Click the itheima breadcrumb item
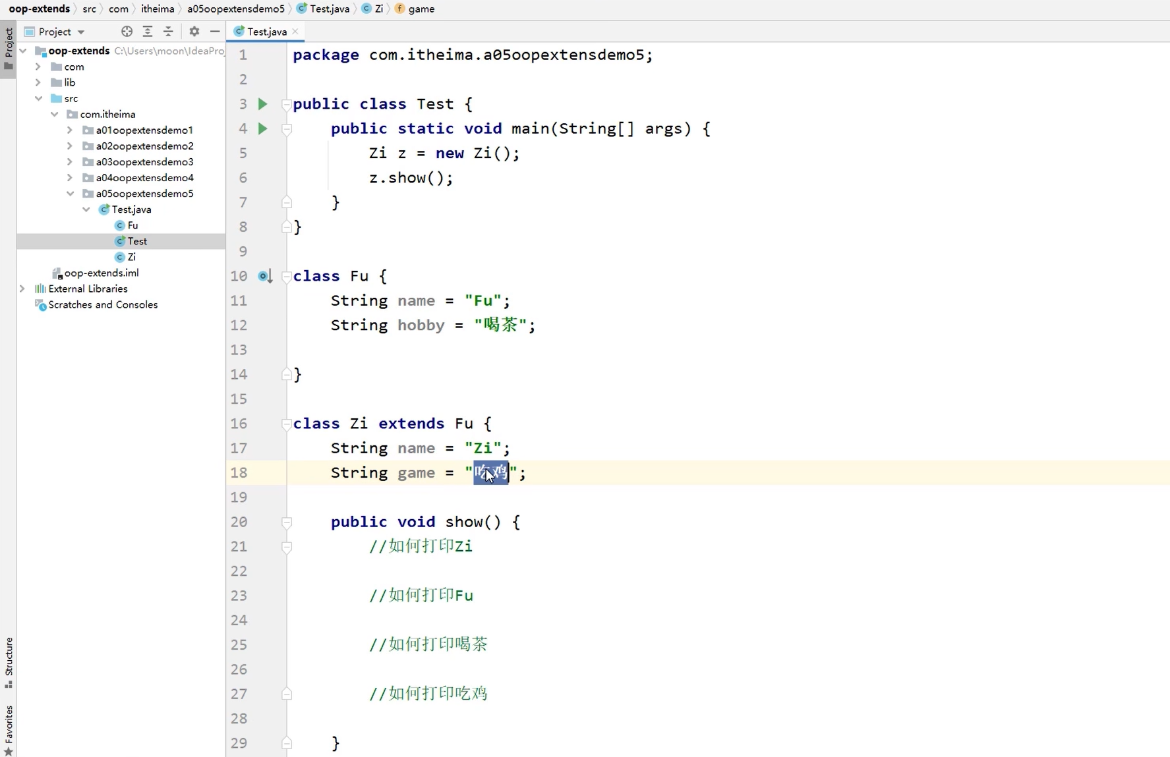The image size is (1170, 757). [x=158, y=9]
